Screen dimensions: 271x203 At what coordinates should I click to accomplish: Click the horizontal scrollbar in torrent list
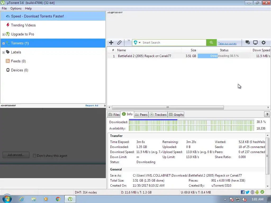point(168,107)
